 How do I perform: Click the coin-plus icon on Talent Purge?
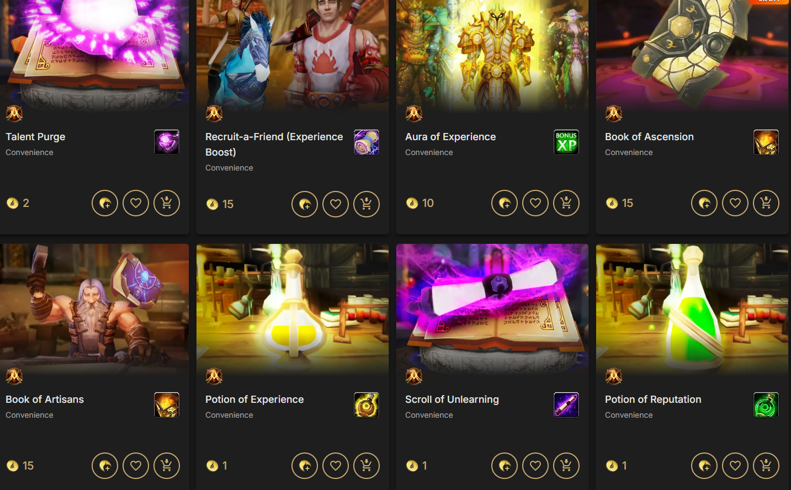tap(105, 203)
